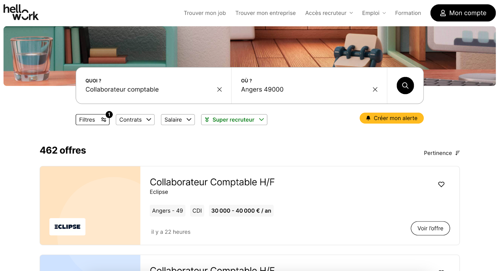Expand the Super recruteur dropdown
The height and width of the screenshot is (271, 501).
pos(234,120)
